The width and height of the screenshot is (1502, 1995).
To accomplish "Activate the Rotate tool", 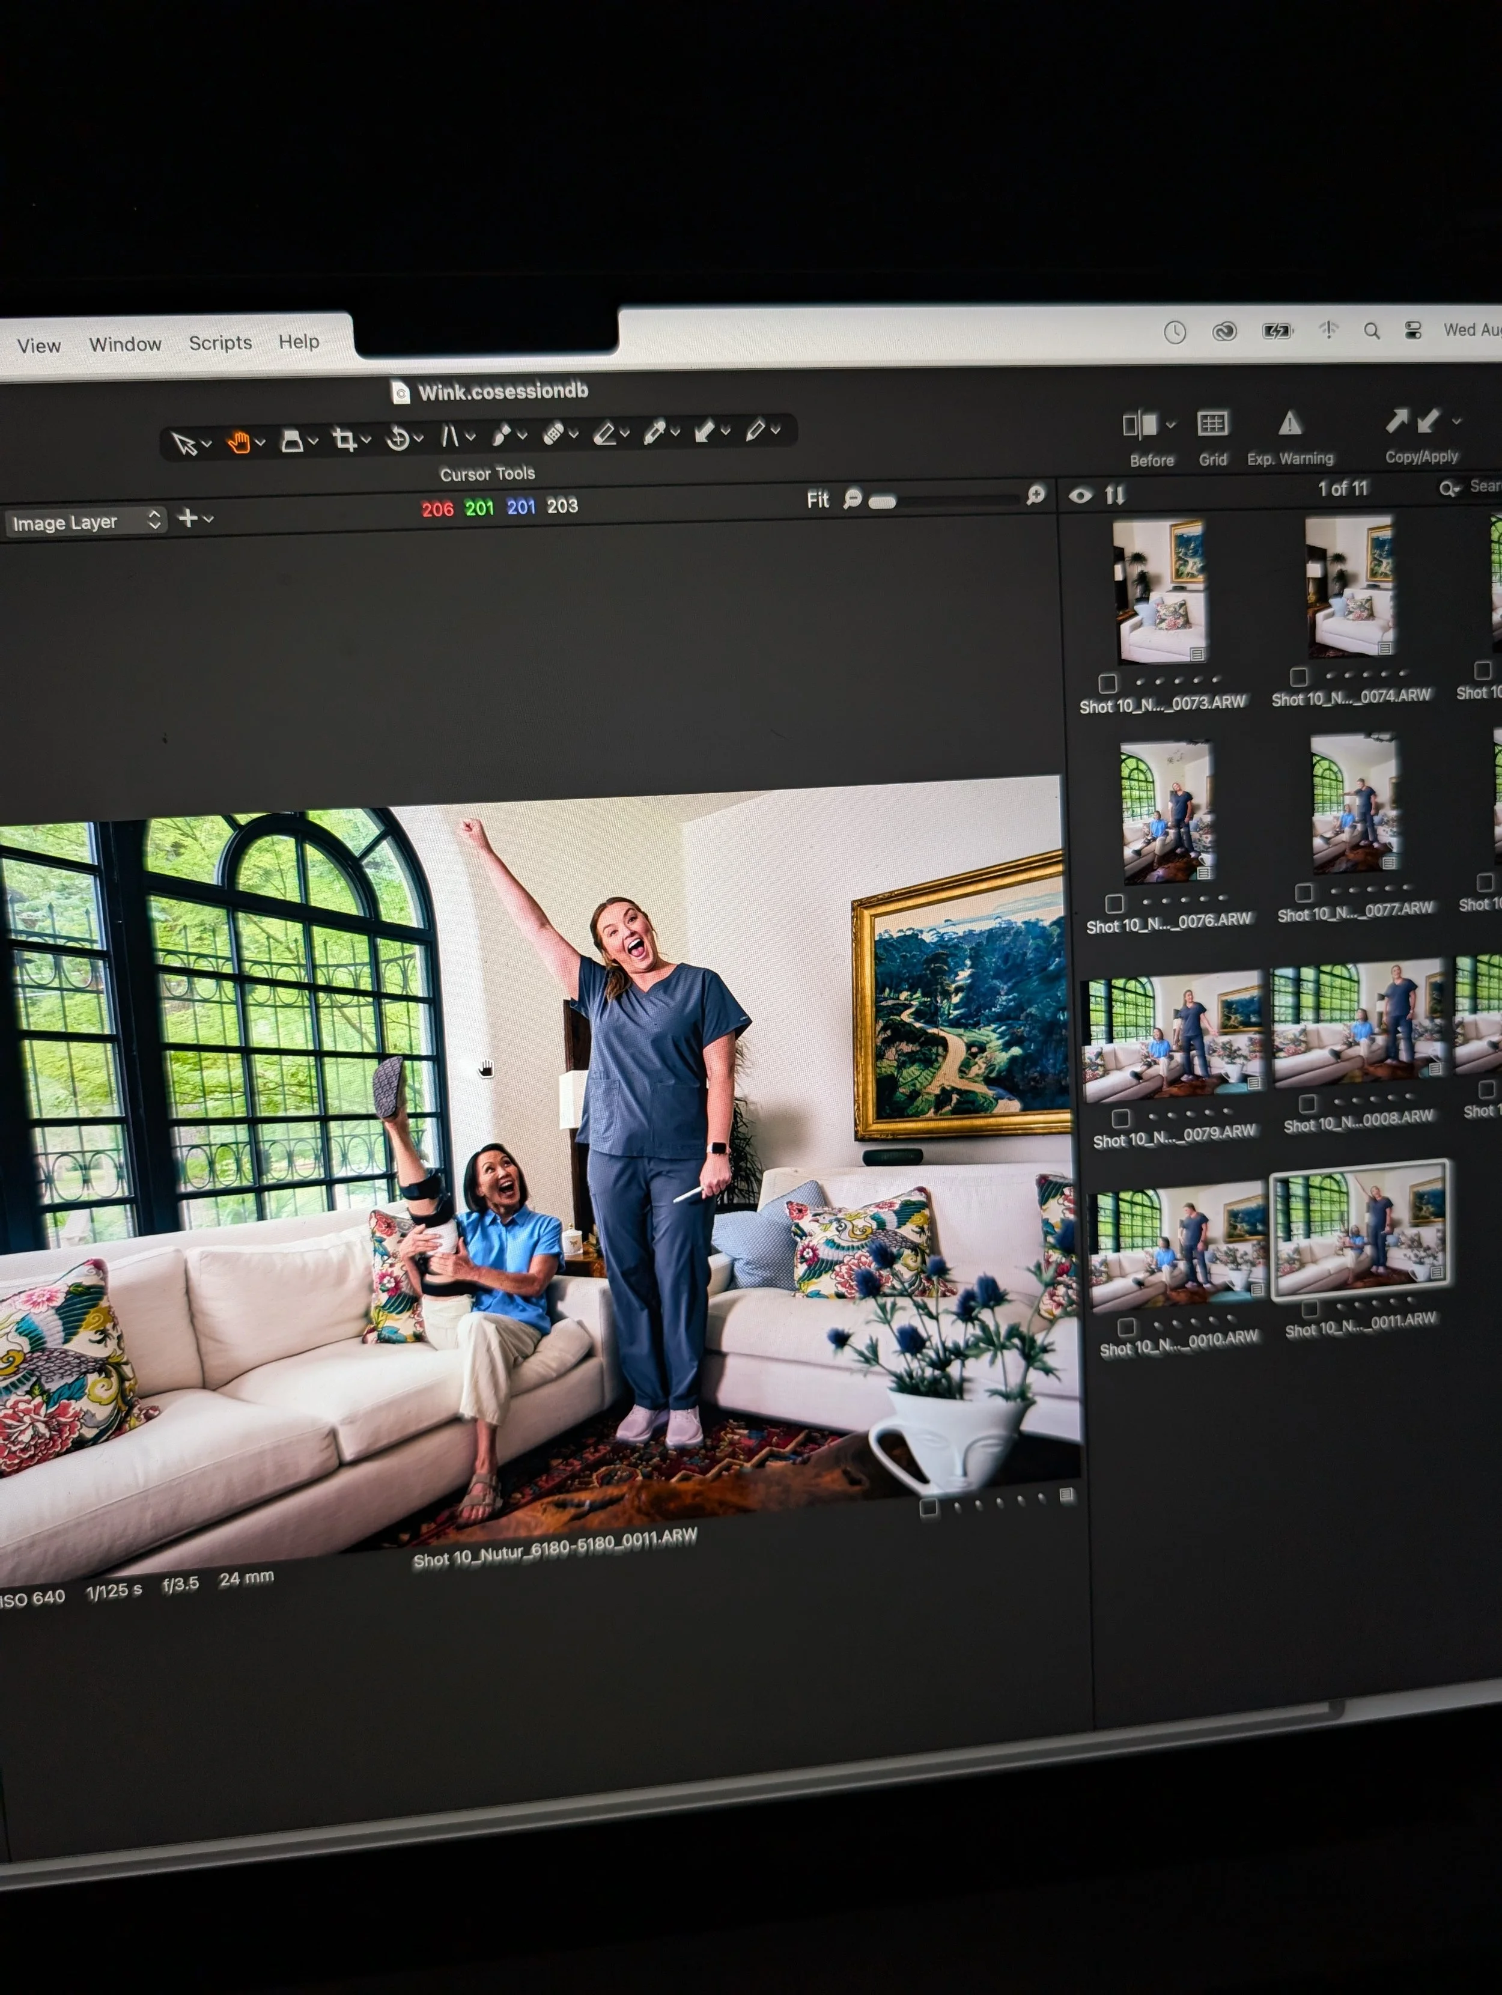I will (x=398, y=438).
